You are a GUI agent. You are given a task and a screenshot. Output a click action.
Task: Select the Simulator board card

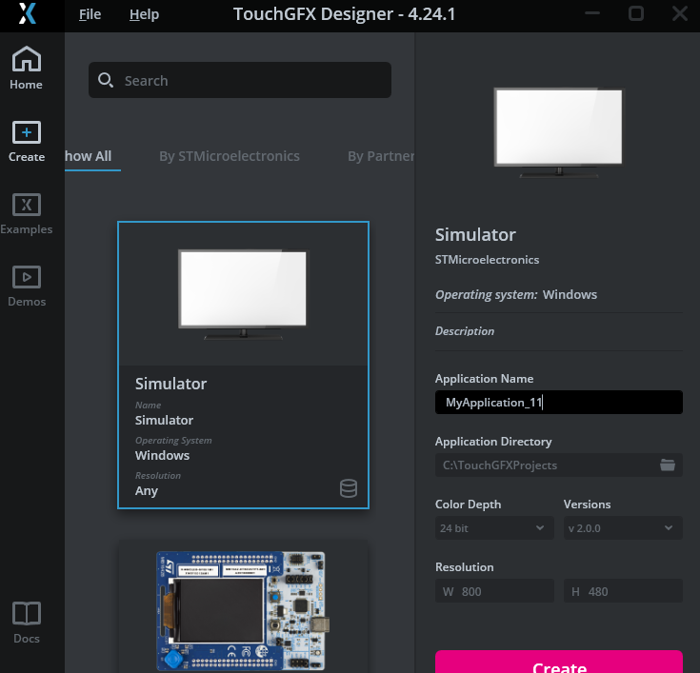click(x=243, y=365)
